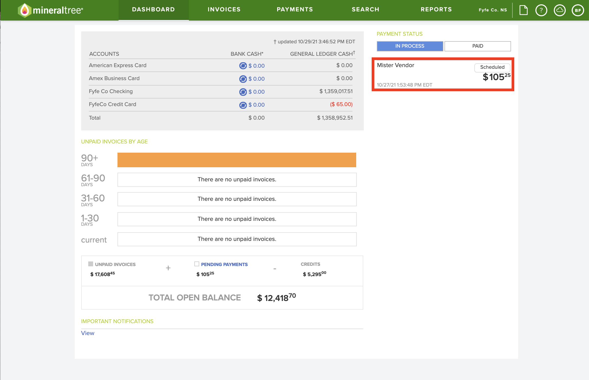The width and height of the screenshot is (589, 380).
Task: Open the document icon in header
Action: click(523, 10)
